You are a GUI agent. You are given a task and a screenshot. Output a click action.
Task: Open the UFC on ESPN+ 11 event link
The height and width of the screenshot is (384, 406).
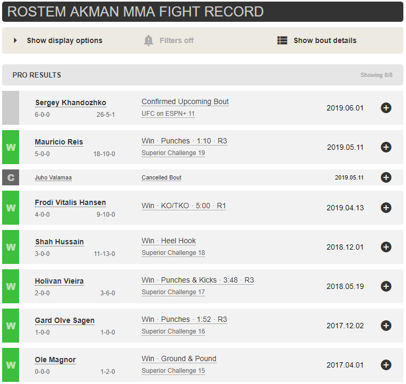coord(168,114)
